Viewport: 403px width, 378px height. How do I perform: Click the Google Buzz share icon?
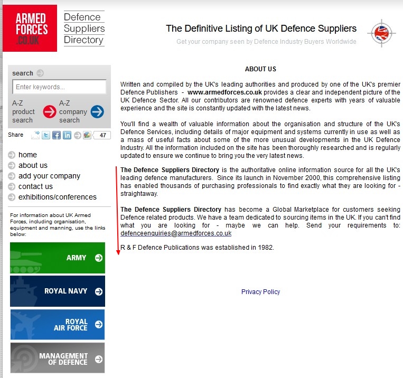pyautogui.click(x=87, y=135)
